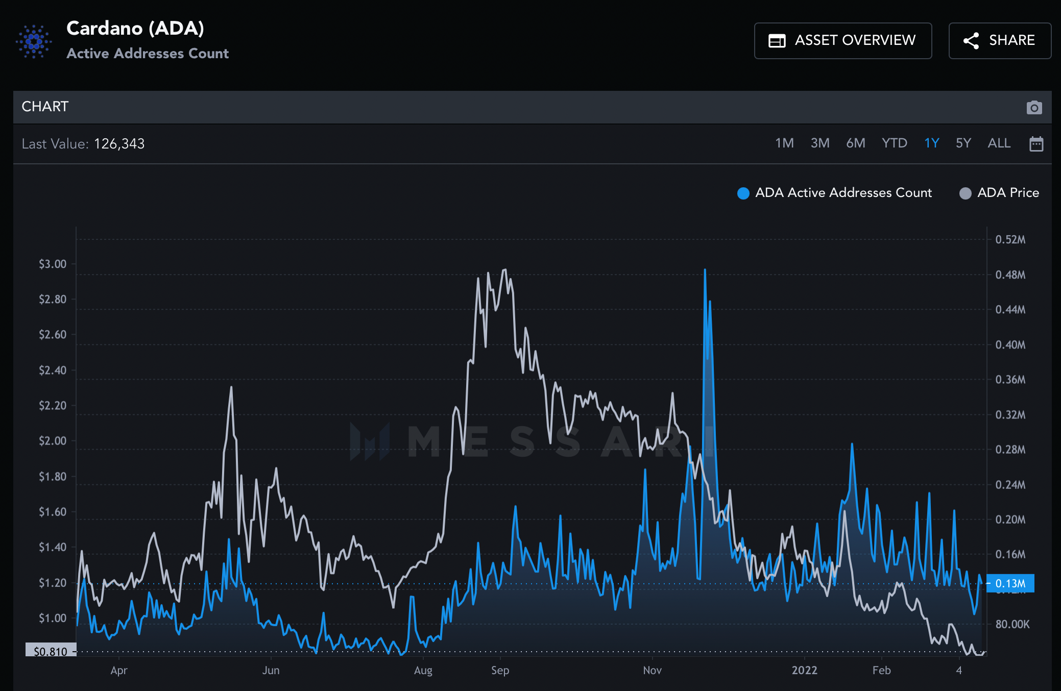Click the Last Value 126,343 text
The height and width of the screenshot is (691, 1061).
[x=83, y=144]
